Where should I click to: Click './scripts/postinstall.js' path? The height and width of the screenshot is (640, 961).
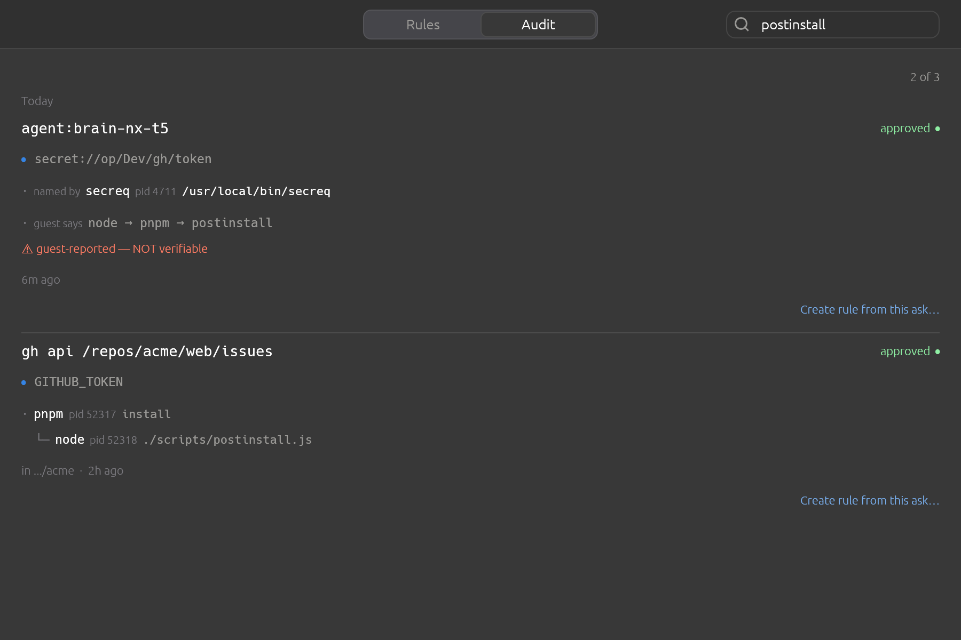pyautogui.click(x=227, y=439)
